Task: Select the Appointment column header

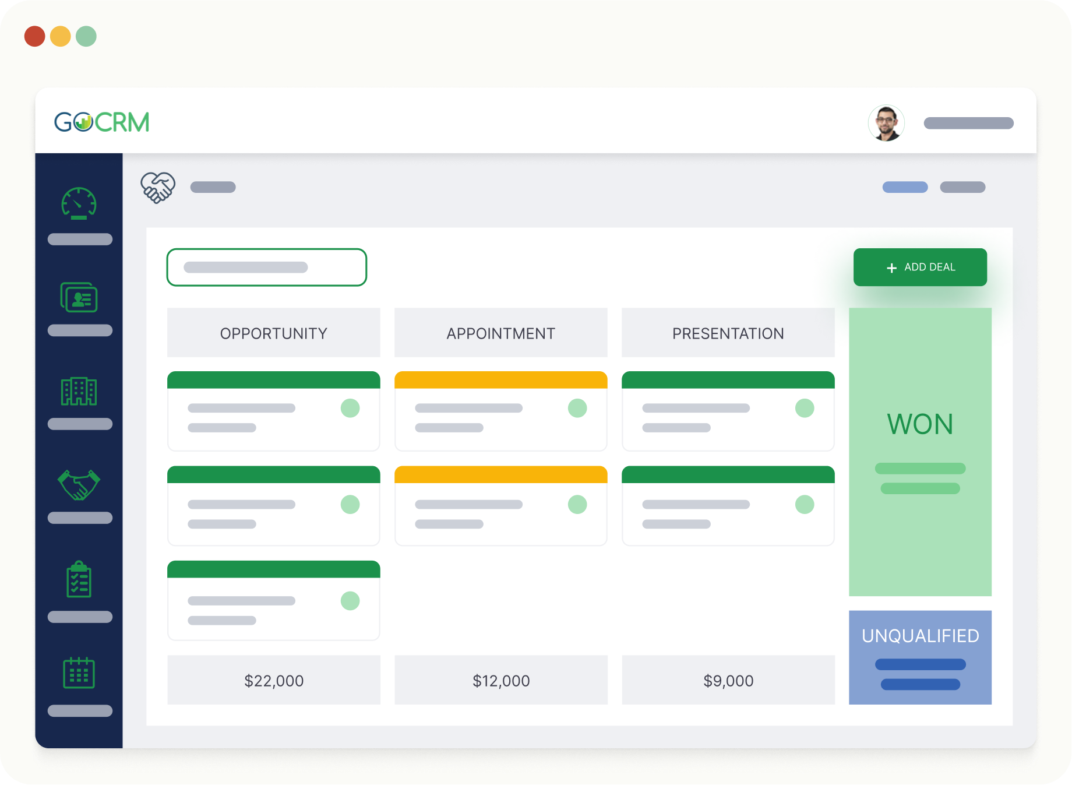Action: pyautogui.click(x=500, y=333)
